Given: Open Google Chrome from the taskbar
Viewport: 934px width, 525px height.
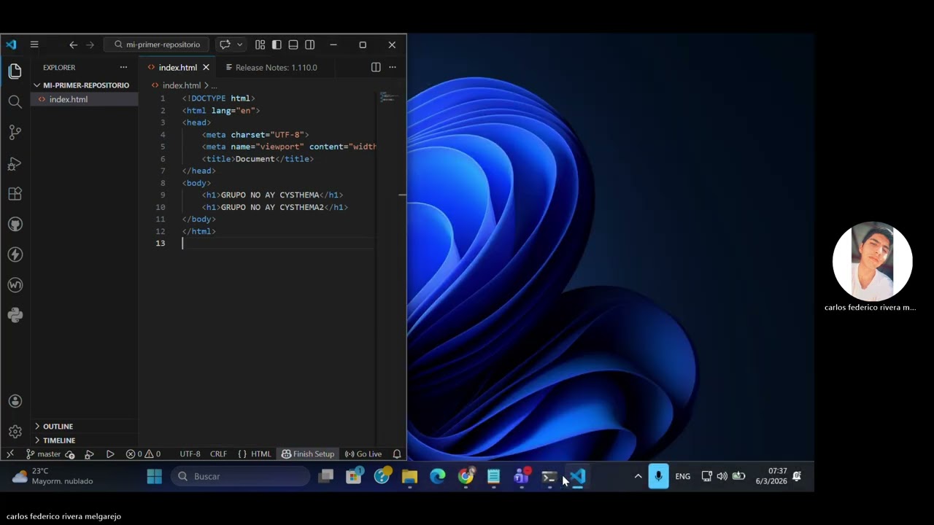Looking at the screenshot, I should point(466,476).
